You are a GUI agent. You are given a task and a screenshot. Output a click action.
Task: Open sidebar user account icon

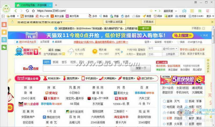[x=4, y=24]
